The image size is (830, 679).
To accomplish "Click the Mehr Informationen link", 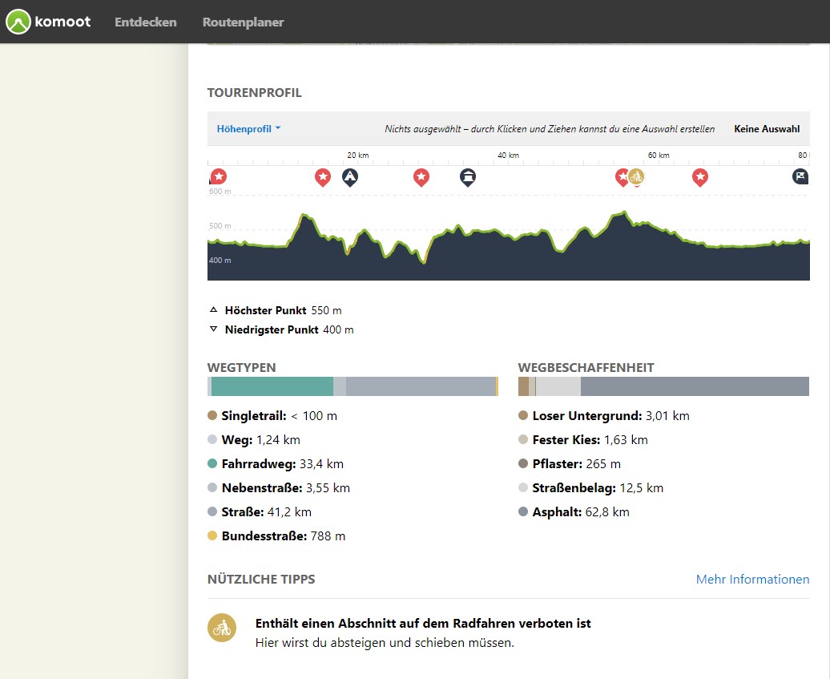I will coord(752,579).
